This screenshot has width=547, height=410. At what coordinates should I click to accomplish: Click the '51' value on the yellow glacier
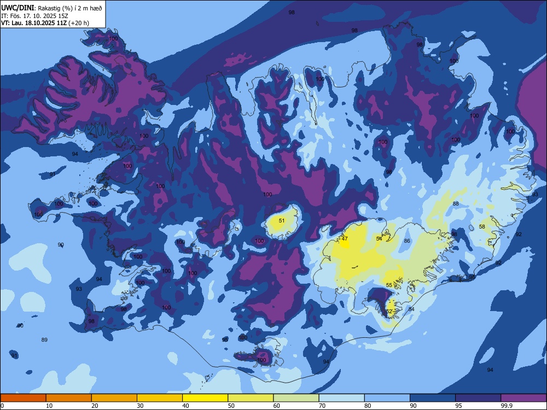point(282,221)
